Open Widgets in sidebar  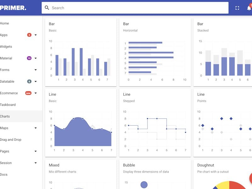(x=6, y=47)
